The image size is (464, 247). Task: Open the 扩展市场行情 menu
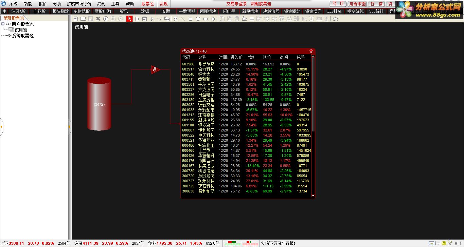[x=79, y=4]
